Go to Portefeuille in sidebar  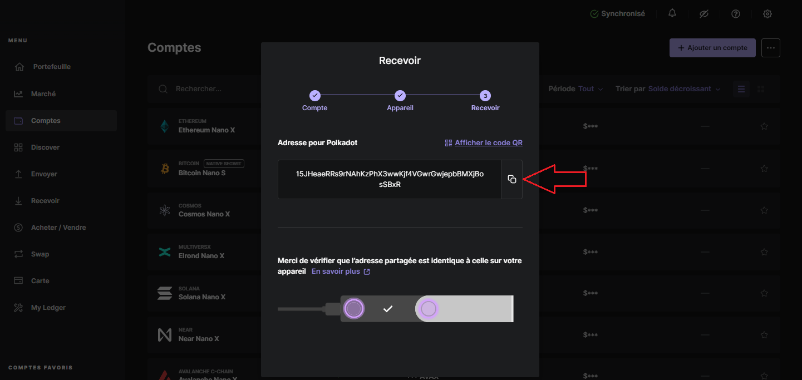pyautogui.click(x=52, y=67)
